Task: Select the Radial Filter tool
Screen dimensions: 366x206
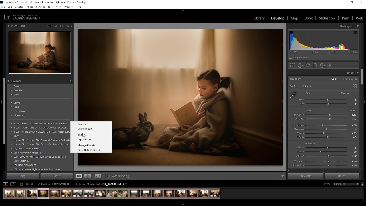Action: (x=322, y=65)
